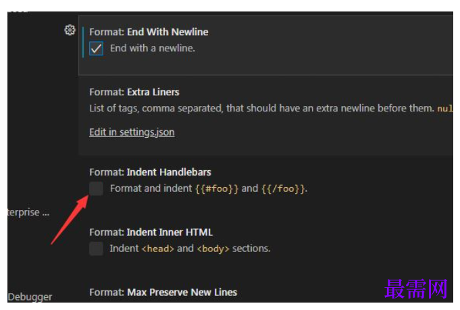Click the {{/foo}} code snippet
The width and height of the screenshot is (460, 310).
(282, 188)
